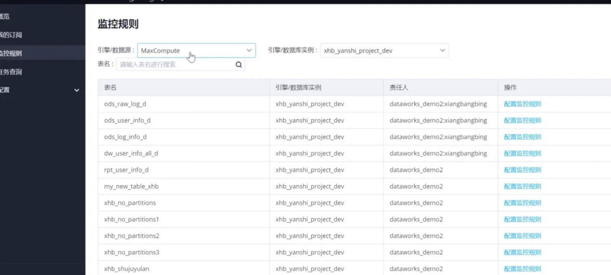Open 我的订阅 in the sidebar
Image resolution: width=611 pixels, height=275 pixels.
(x=10, y=35)
